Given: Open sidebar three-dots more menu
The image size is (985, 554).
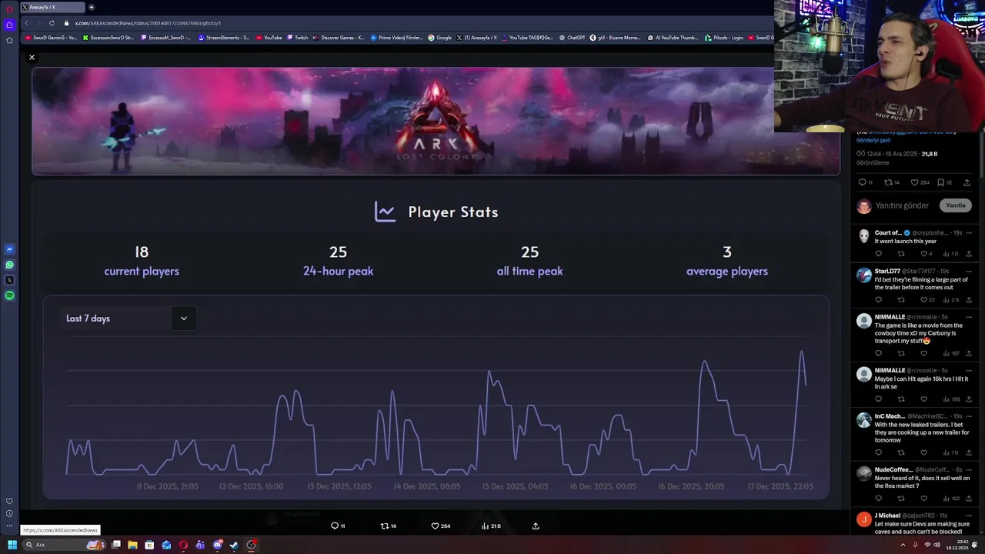Looking at the screenshot, I should [x=9, y=526].
